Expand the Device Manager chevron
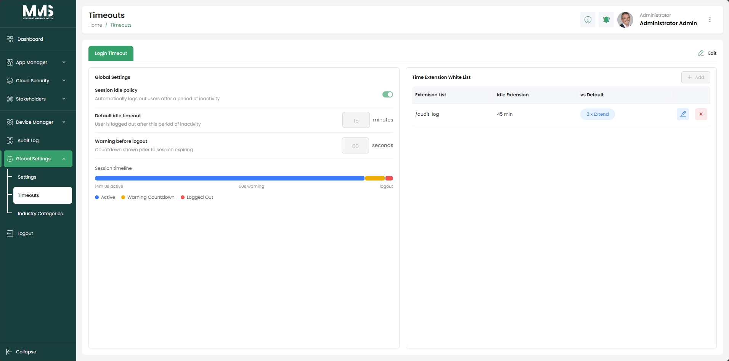This screenshot has width=729, height=361. pyautogui.click(x=64, y=122)
